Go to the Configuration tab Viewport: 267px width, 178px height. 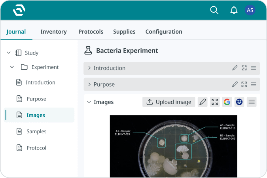(164, 32)
